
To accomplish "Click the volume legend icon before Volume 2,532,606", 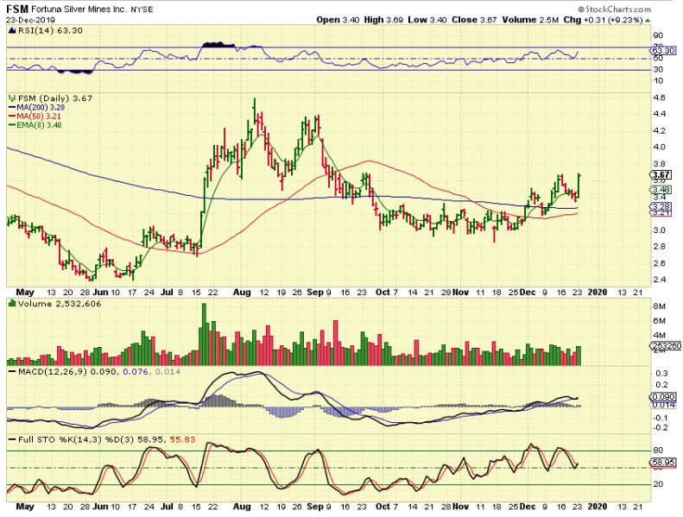I will (x=11, y=304).
